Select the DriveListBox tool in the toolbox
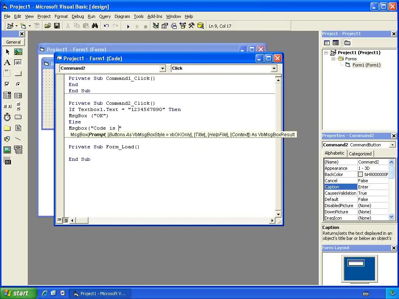Screen dimensions: 399x299 point(18,117)
